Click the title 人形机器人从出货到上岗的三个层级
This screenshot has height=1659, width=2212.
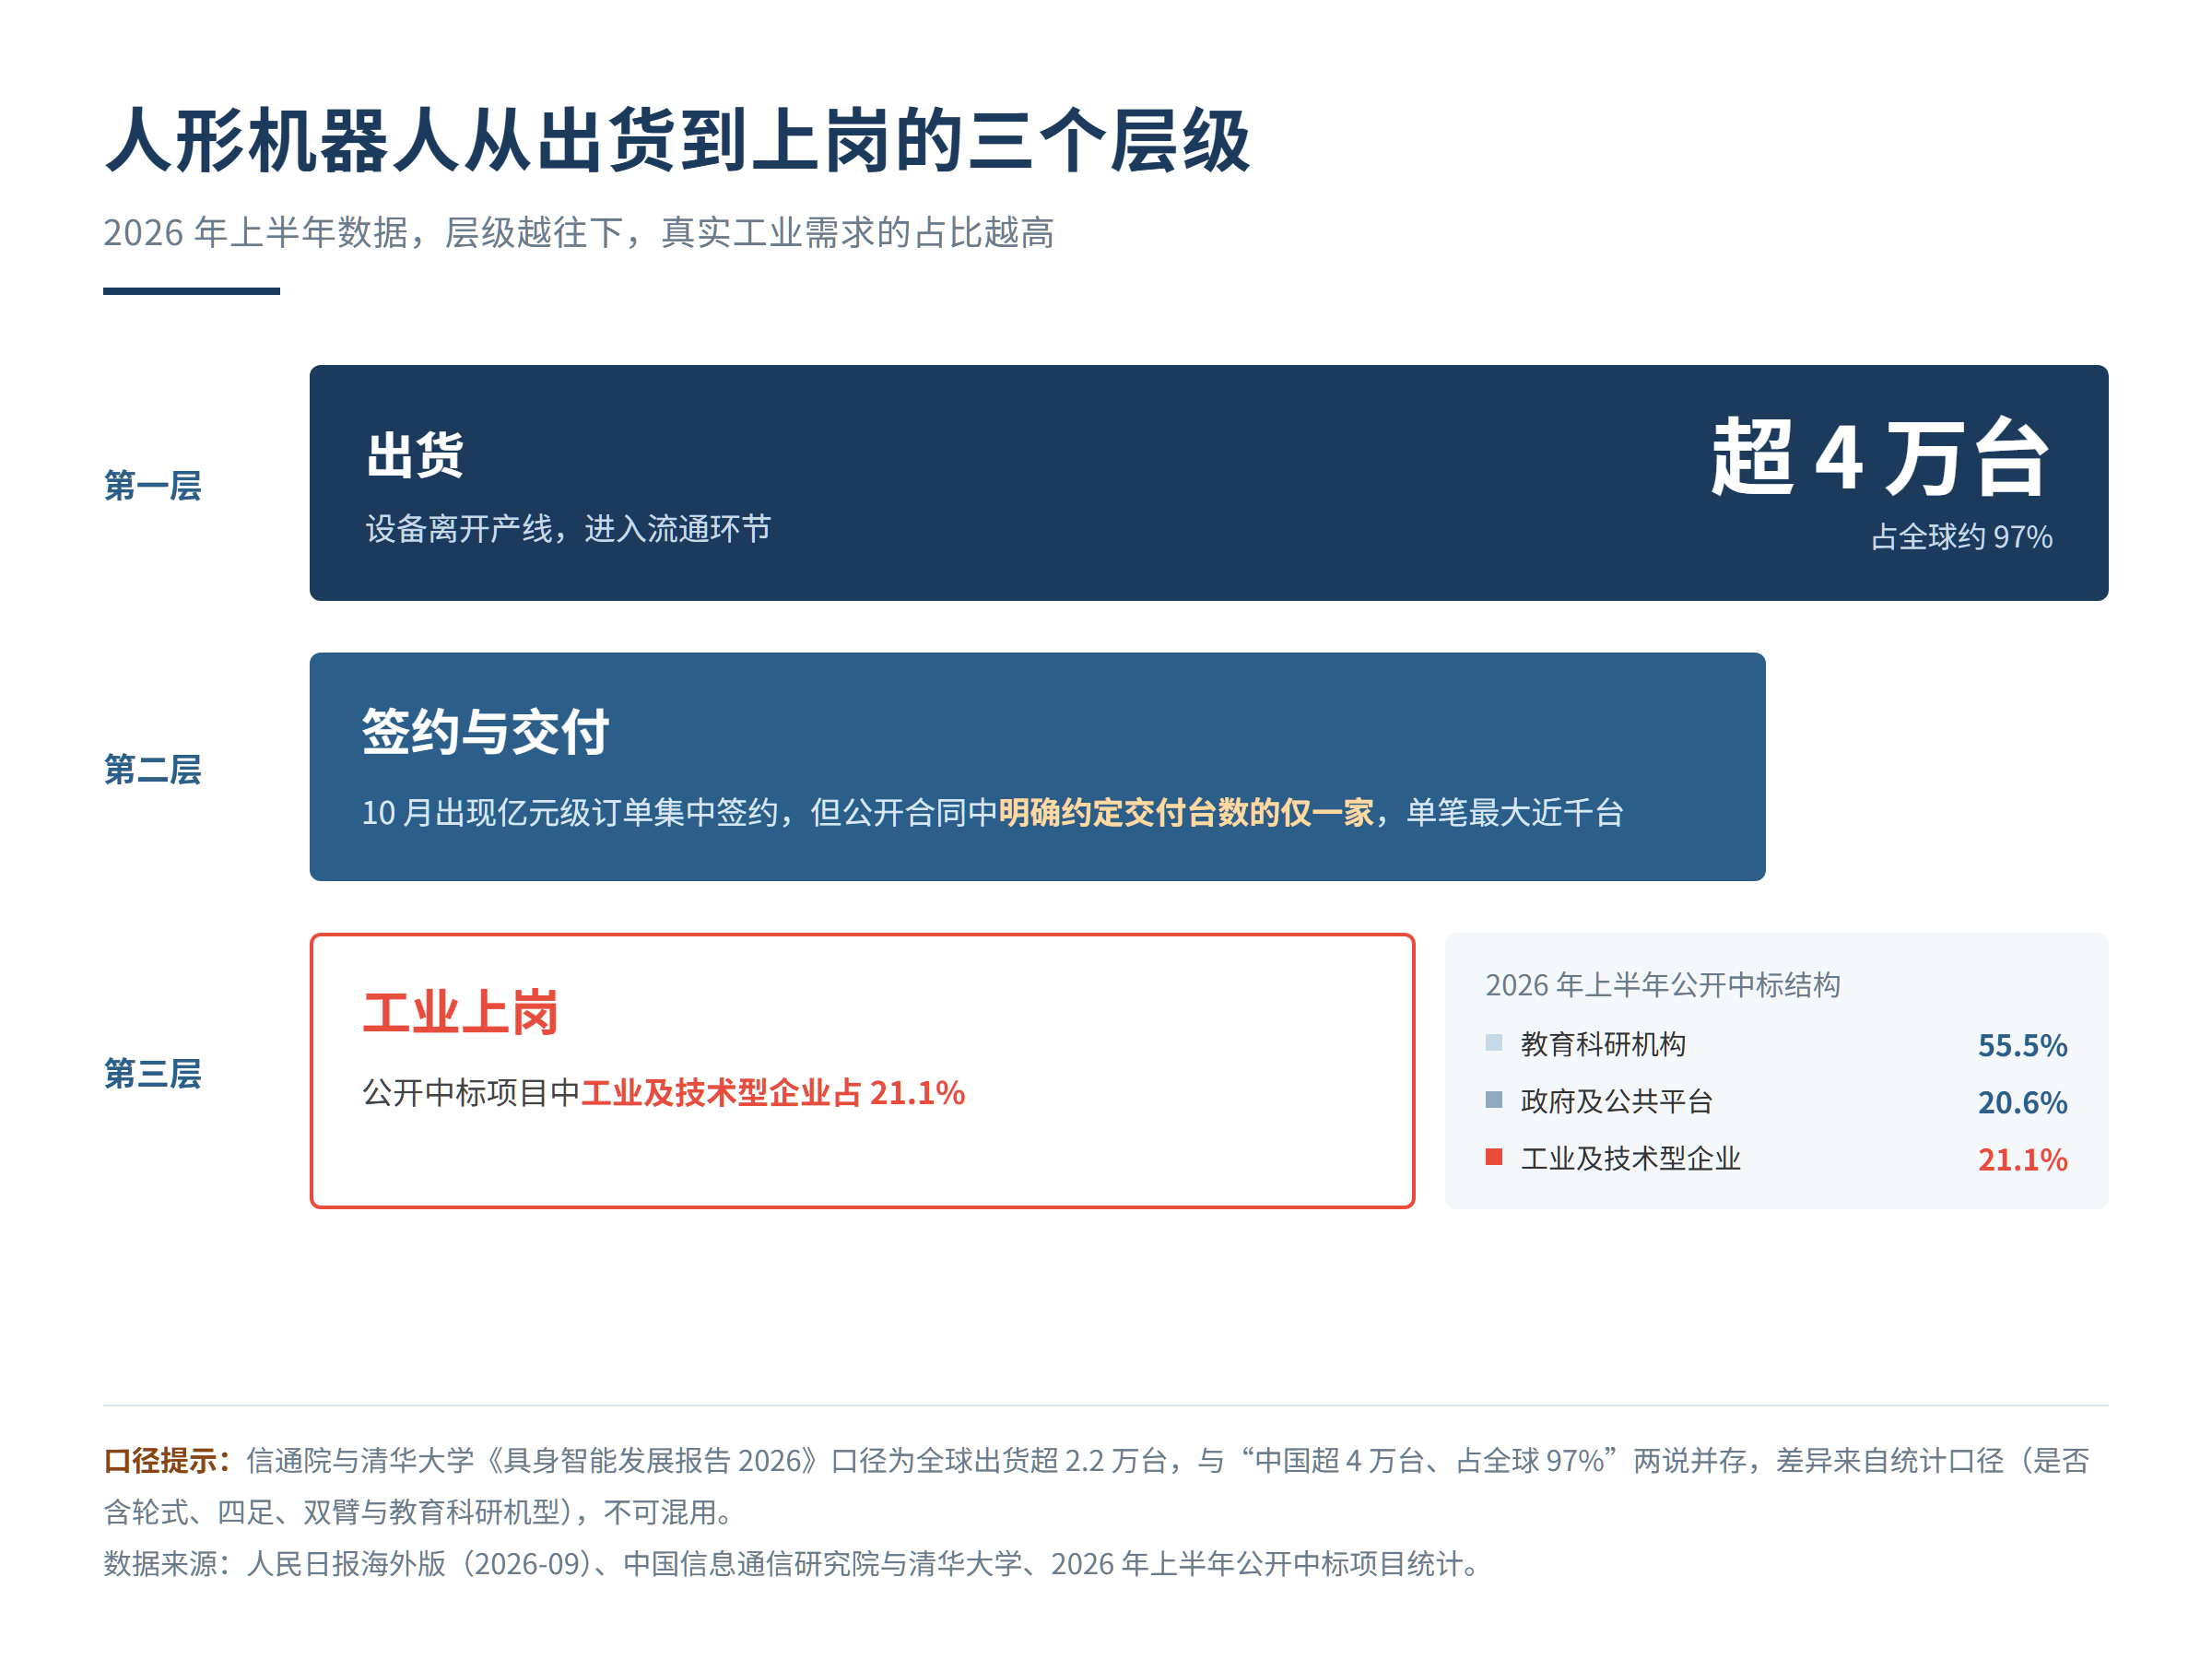(677, 141)
